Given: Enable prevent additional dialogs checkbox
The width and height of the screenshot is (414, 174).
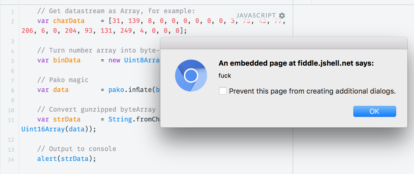Looking at the screenshot, I should [223, 91].
